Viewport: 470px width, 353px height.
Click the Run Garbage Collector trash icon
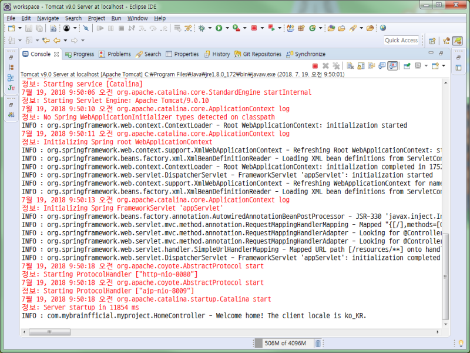click(318, 343)
